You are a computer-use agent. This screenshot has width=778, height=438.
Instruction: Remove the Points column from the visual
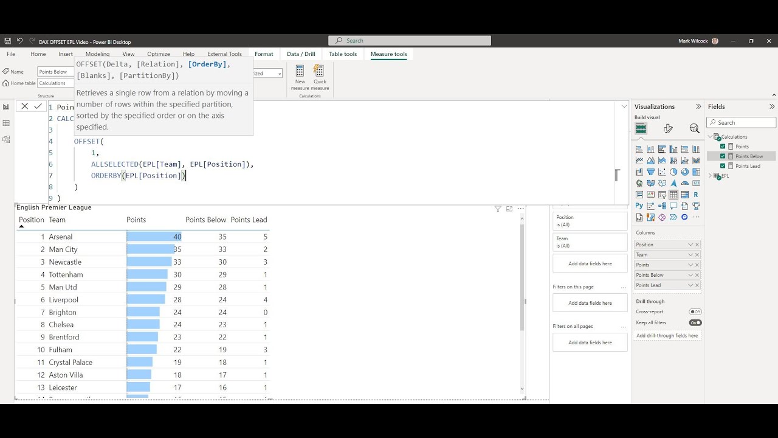coord(697,265)
